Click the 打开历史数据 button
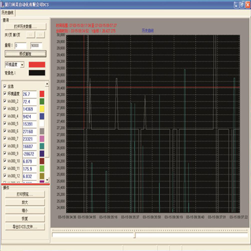The height and width of the screenshot is (251, 251). point(26,26)
